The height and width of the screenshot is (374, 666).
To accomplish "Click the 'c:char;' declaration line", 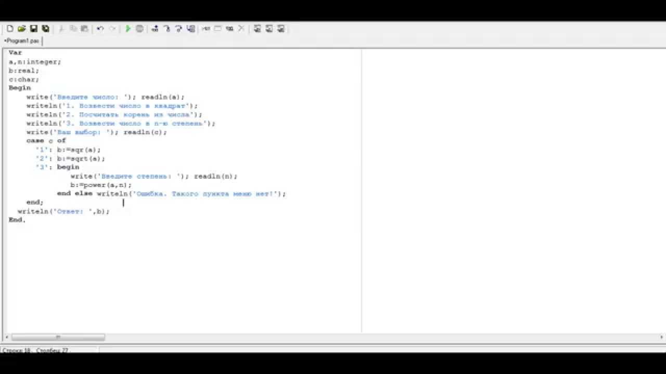I will tap(24, 79).
